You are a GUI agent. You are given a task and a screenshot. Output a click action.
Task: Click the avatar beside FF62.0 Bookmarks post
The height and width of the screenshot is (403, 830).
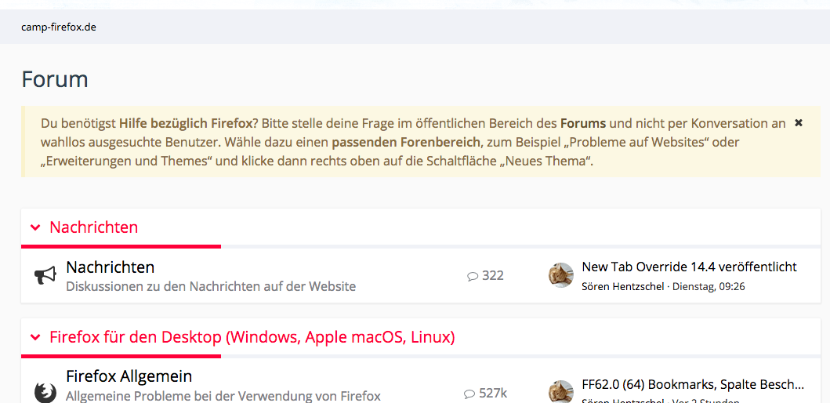560,391
